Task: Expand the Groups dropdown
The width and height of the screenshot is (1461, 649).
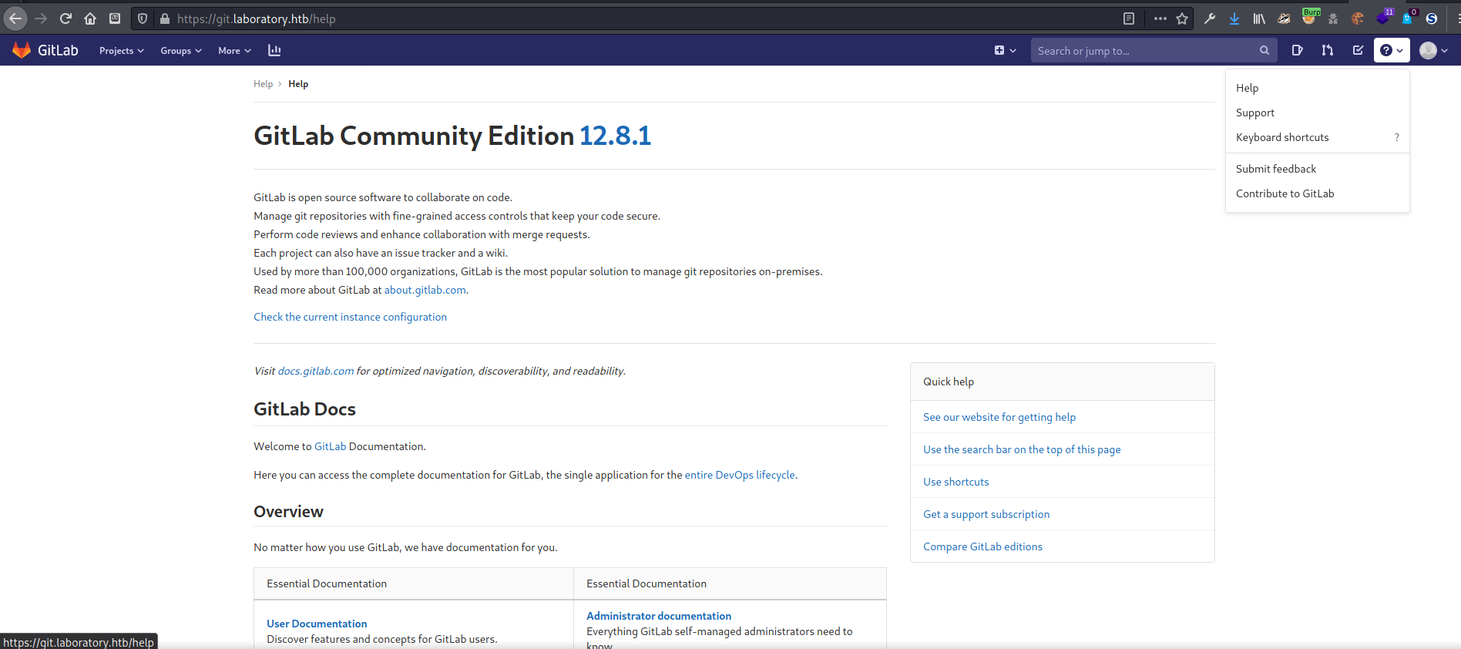Action: click(x=181, y=50)
